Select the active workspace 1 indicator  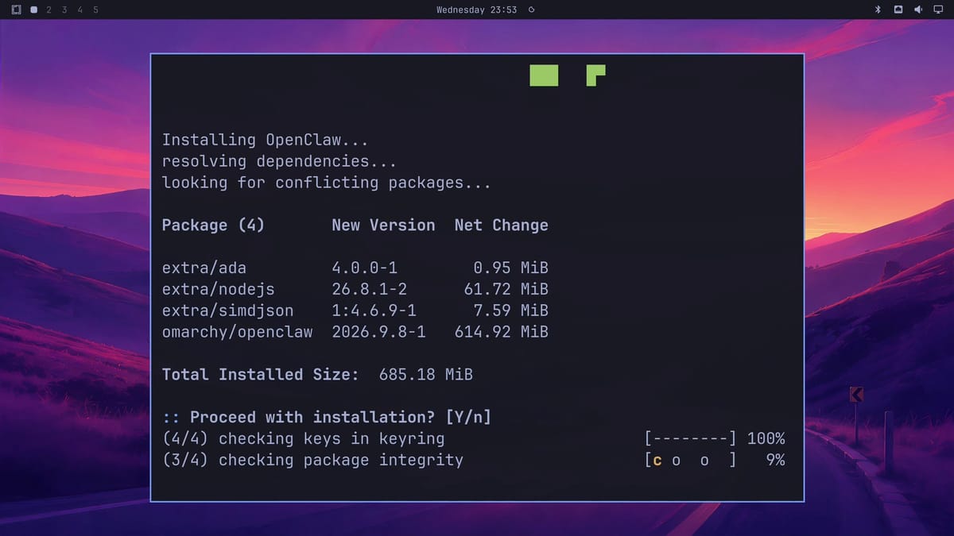(x=33, y=10)
